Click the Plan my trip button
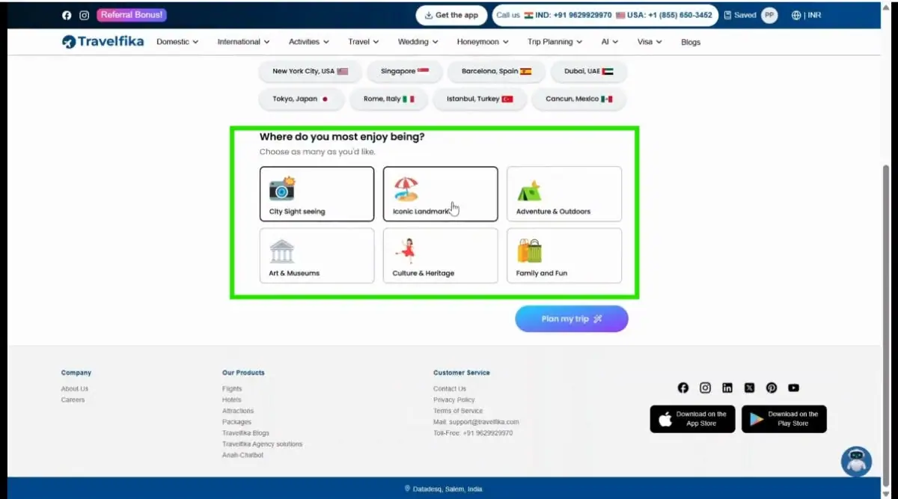 (571, 319)
